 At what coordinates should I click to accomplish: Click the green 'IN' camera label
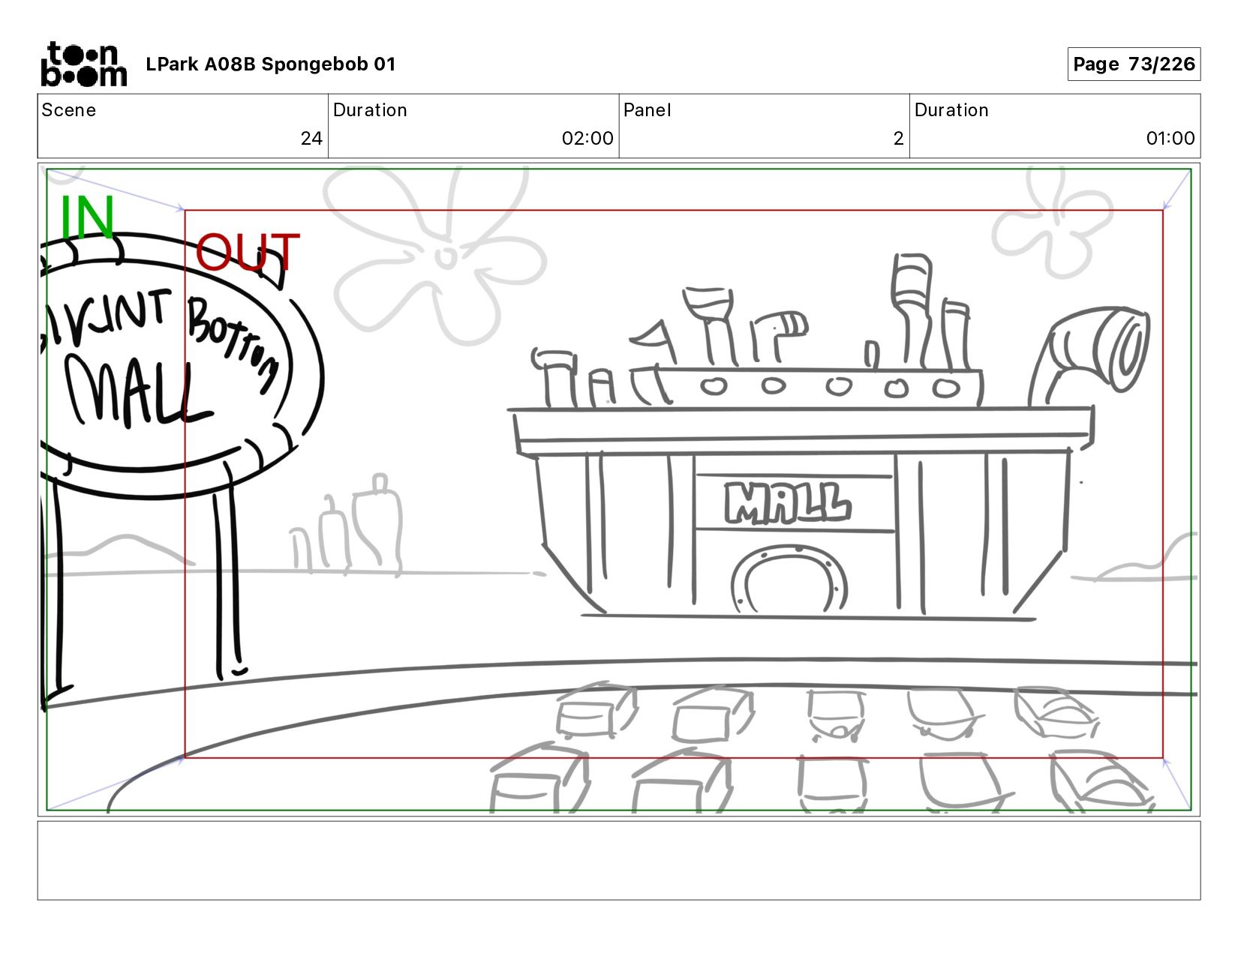click(87, 217)
